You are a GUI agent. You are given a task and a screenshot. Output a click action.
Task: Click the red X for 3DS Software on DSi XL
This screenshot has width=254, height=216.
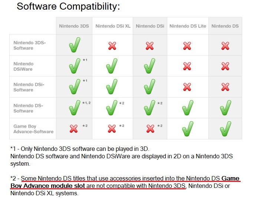(x=112, y=46)
